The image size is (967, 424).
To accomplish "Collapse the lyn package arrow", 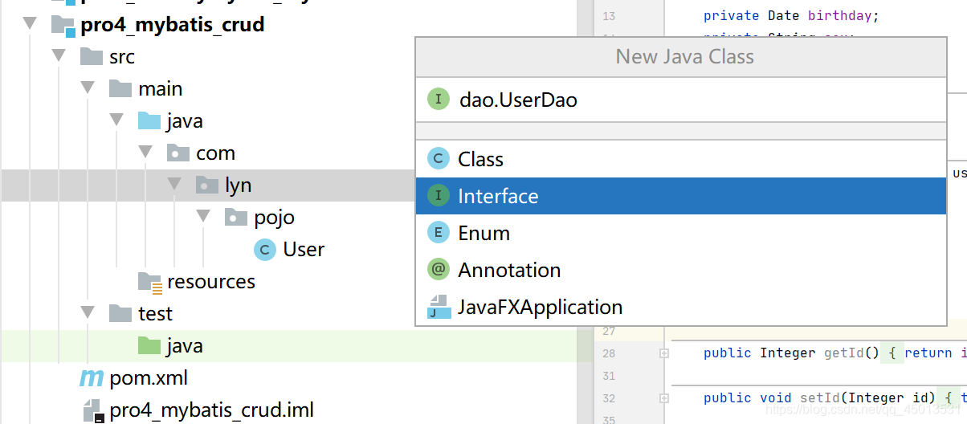I will pos(174,185).
